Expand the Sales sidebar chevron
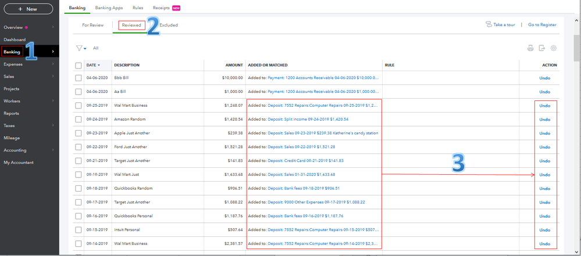This screenshot has width=581, height=256. pyautogui.click(x=53, y=76)
